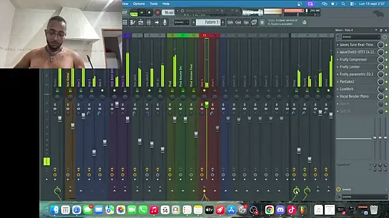Open the Pattern 1 selector
The image size is (389, 218).
pyautogui.click(x=208, y=22)
